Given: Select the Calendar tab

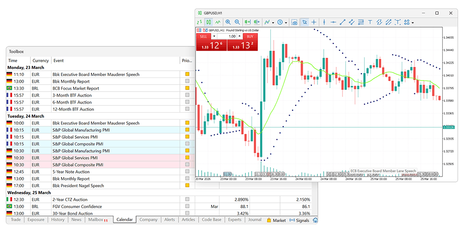Looking at the screenshot, I should pos(125,220).
